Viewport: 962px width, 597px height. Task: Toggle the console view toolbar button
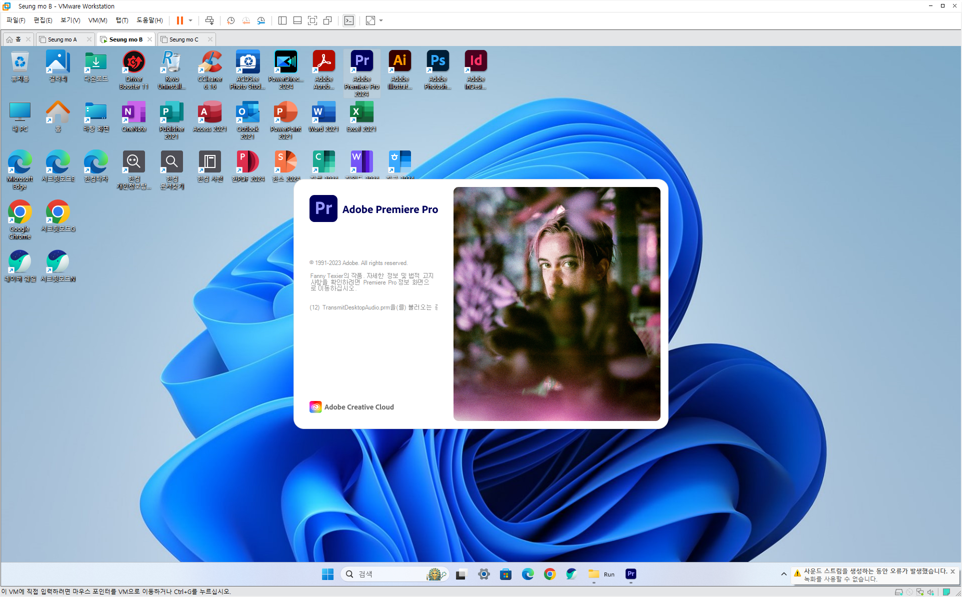click(349, 20)
